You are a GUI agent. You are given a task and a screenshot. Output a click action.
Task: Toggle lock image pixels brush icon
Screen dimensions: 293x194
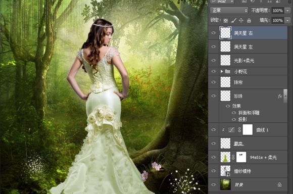pos(233,20)
